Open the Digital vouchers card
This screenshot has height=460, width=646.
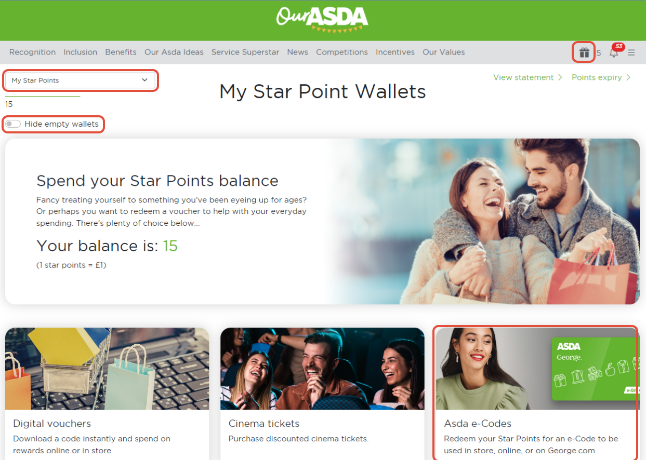point(107,394)
